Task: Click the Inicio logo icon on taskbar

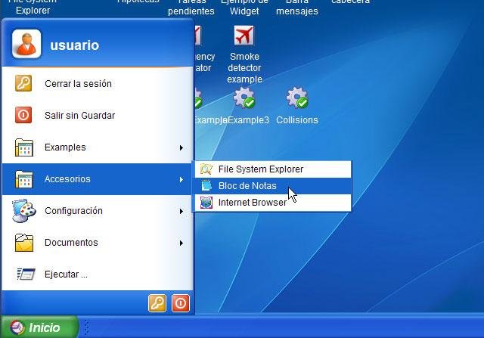Action: [17, 327]
